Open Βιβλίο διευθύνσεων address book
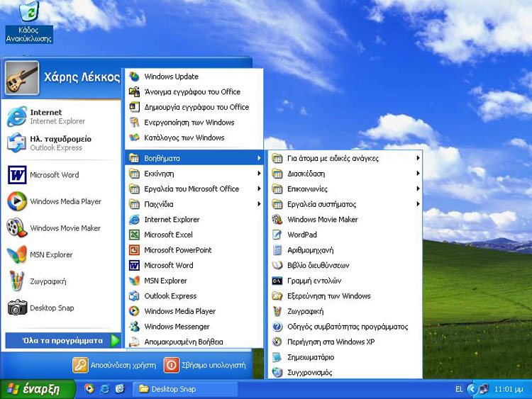Image resolution: width=532 pixels, height=399 pixels. pyautogui.click(x=345, y=265)
